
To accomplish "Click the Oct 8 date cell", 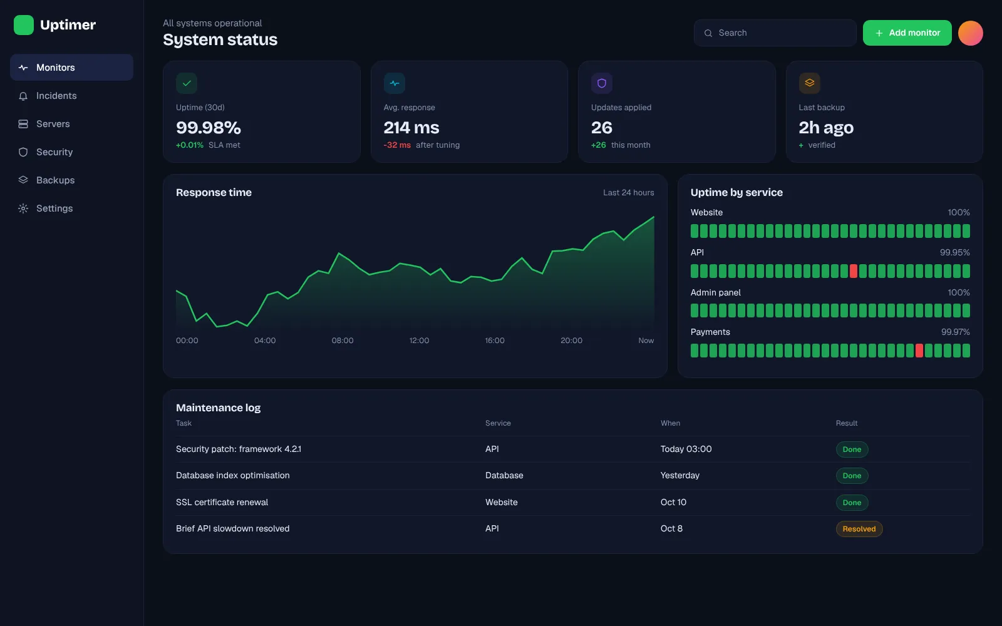I will (x=671, y=529).
